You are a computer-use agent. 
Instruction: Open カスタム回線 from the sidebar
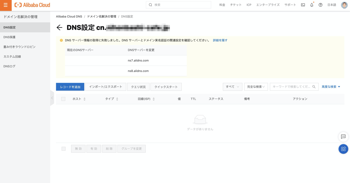tap(12, 56)
